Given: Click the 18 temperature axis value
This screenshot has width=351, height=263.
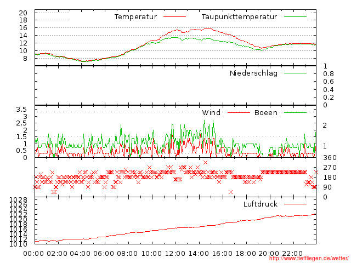Looking at the screenshot, I should [x=23, y=20].
